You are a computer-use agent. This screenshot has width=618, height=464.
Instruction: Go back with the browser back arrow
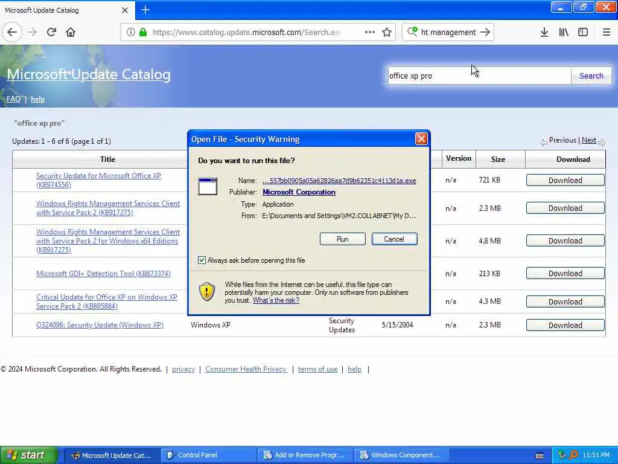click(12, 33)
